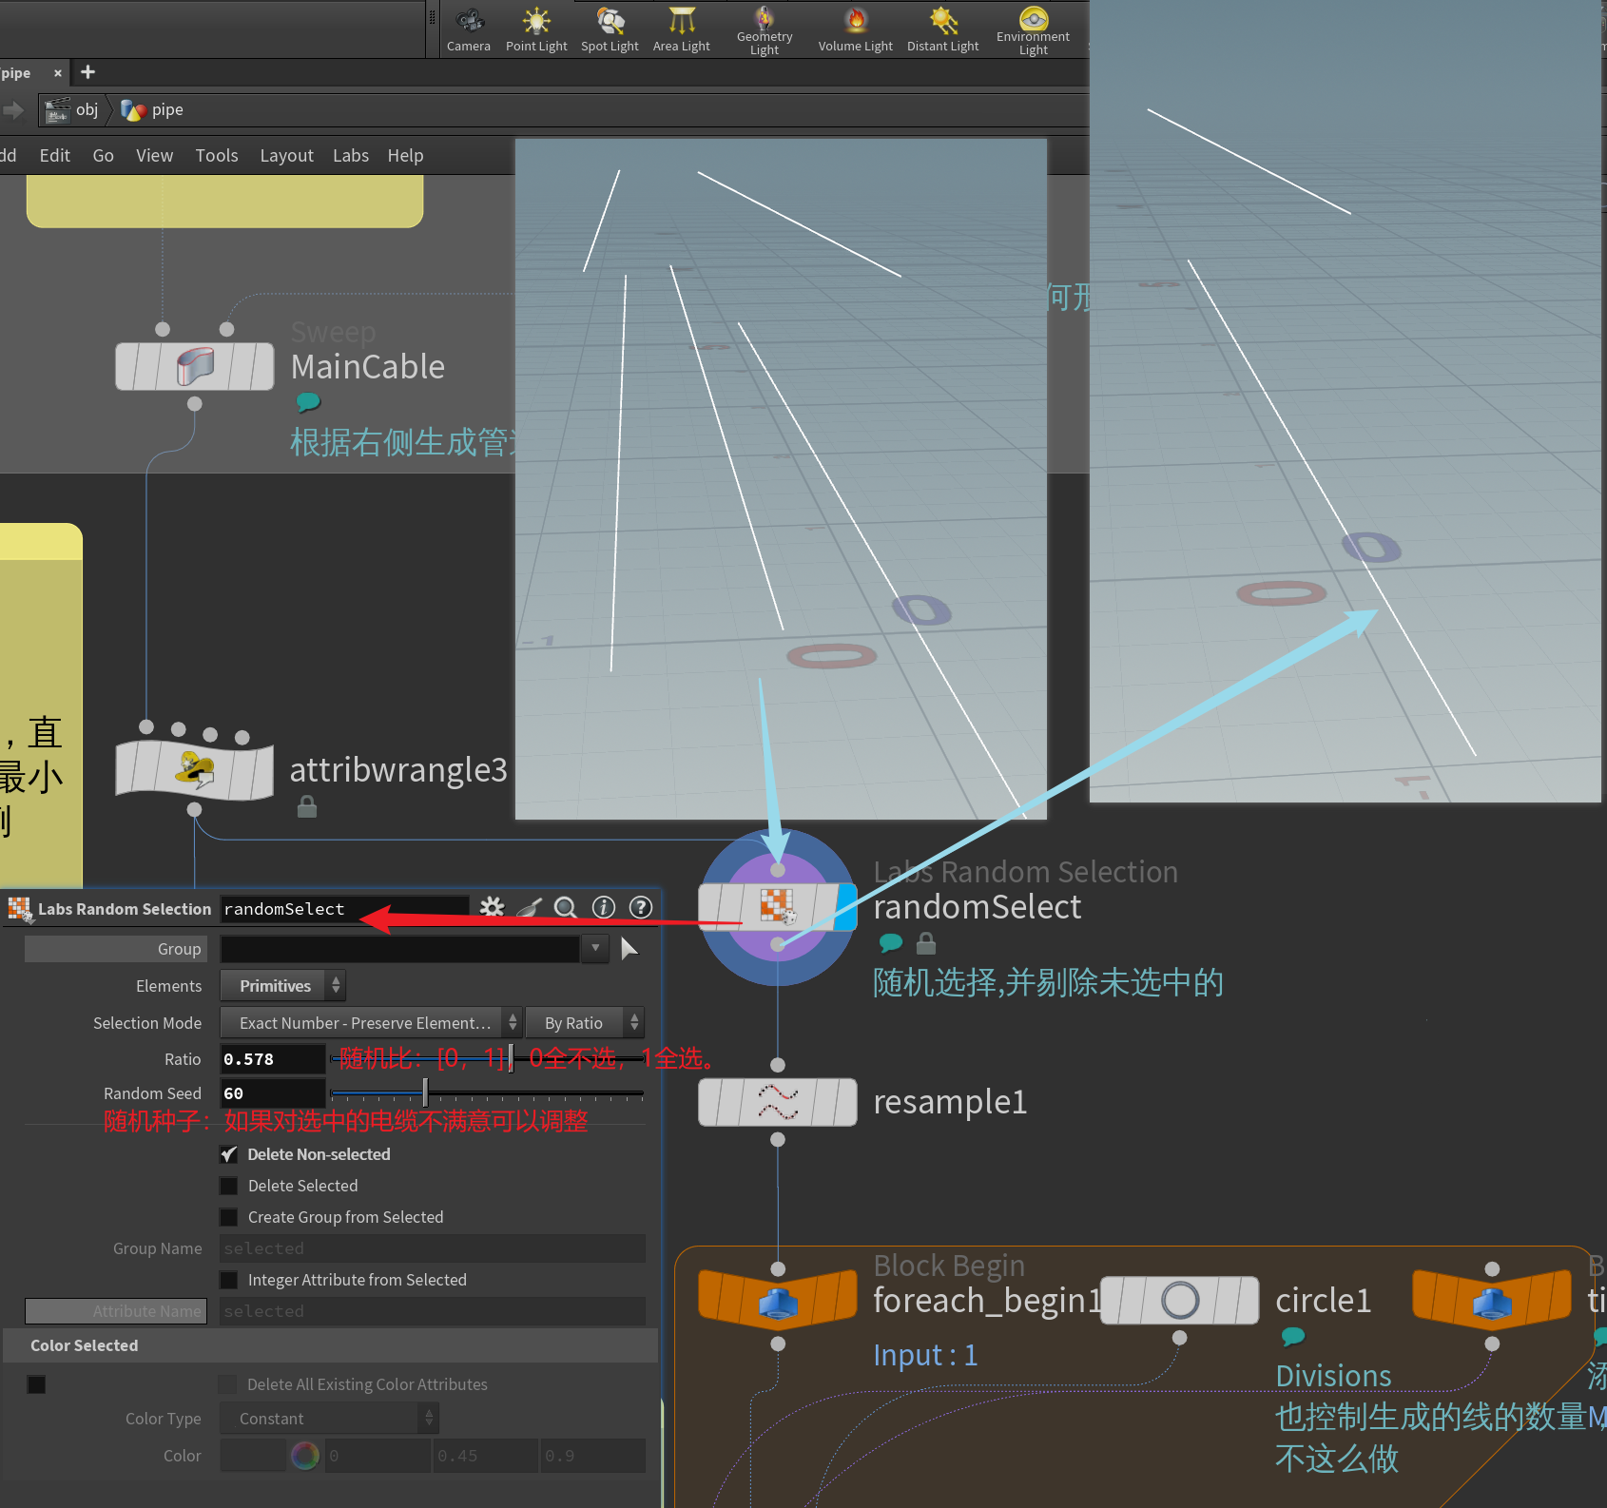The width and height of the screenshot is (1607, 1508).
Task: Enable Integer Attribute from Selected
Action: (229, 1280)
